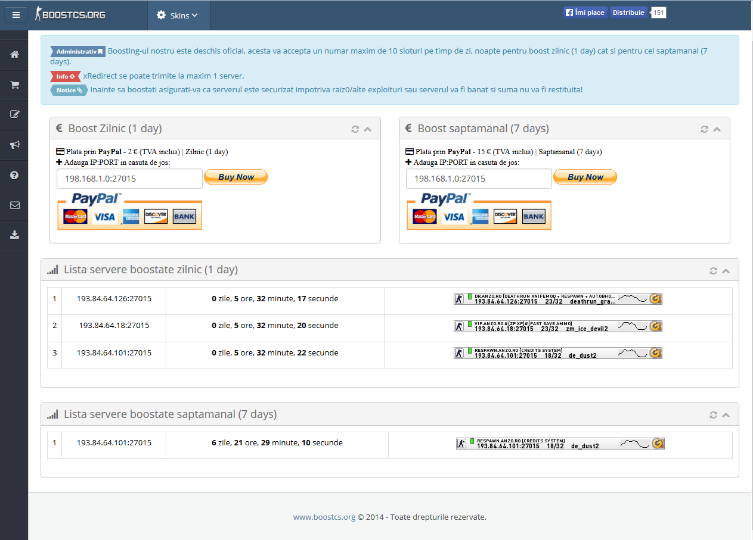
Task: Open the DR.ANZO.RO deathrun server banner
Action: 558,299
